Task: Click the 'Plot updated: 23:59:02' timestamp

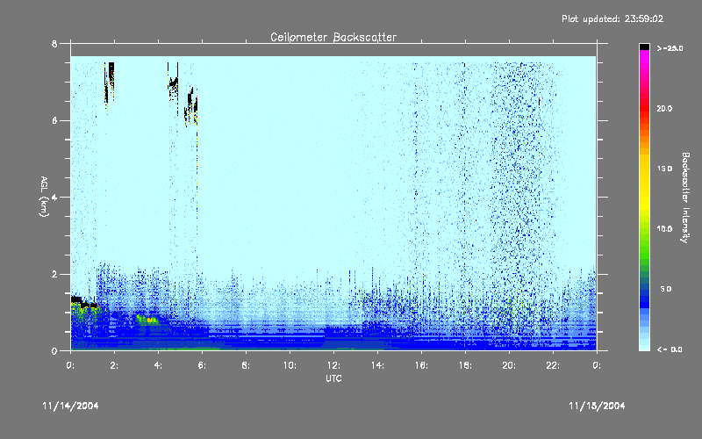Action: 612,18
